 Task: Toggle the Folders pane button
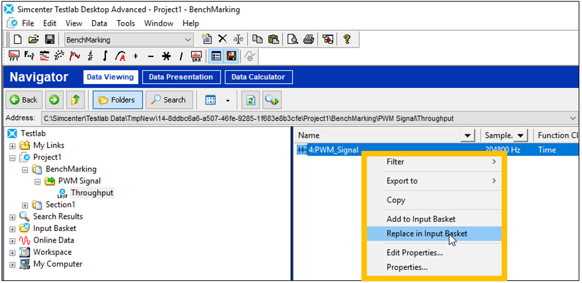[x=118, y=100]
